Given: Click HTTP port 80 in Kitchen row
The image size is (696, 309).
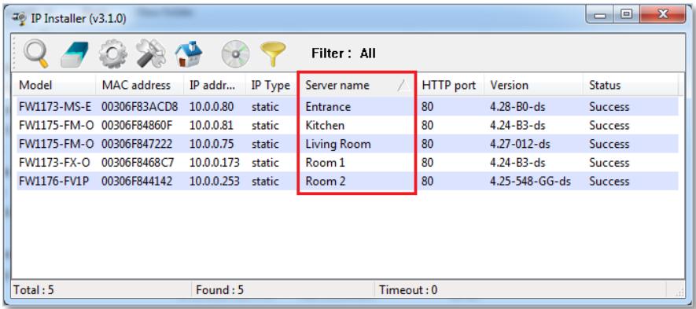Looking at the screenshot, I should tap(427, 126).
